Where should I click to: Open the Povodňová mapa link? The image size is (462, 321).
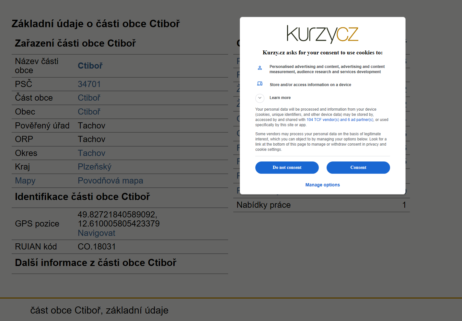(x=110, y=181)
